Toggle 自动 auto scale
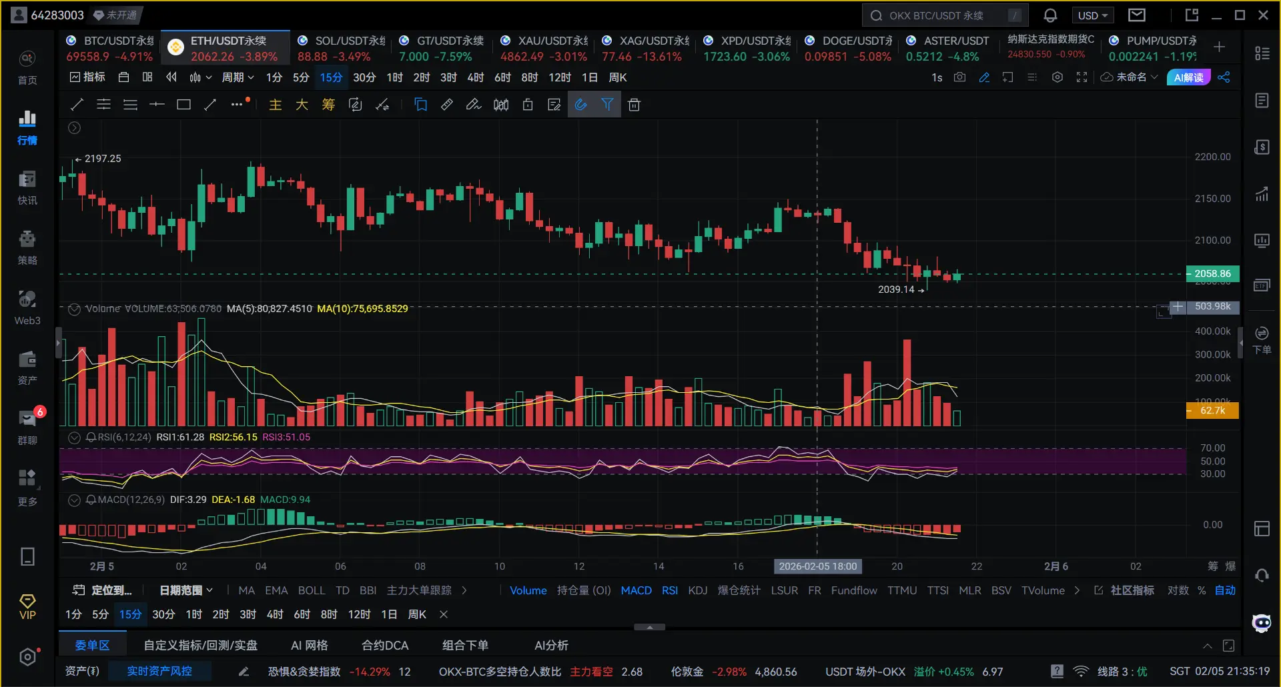The image size is (1281, 687). (1225, 590)
